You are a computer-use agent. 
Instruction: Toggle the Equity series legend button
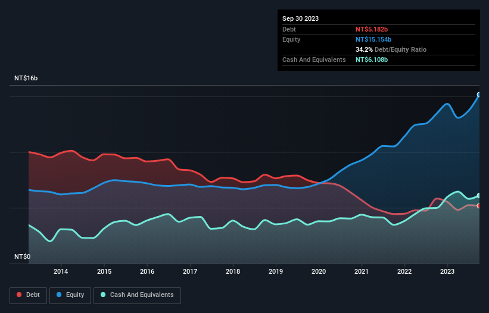(70, 295)
